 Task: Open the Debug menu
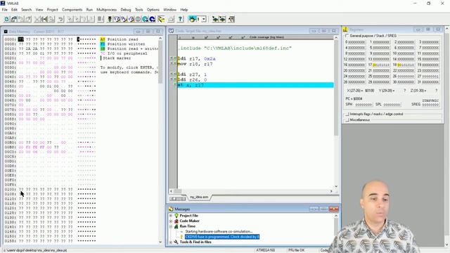(126, 9)
